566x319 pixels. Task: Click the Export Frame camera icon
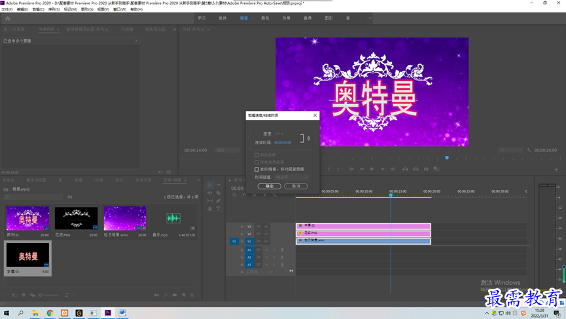point(426,169)
